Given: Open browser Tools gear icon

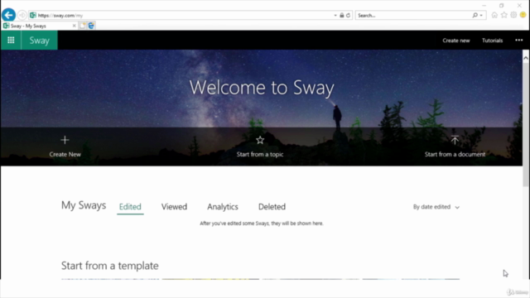Looking at the screenshot, I should coord(513,15).
